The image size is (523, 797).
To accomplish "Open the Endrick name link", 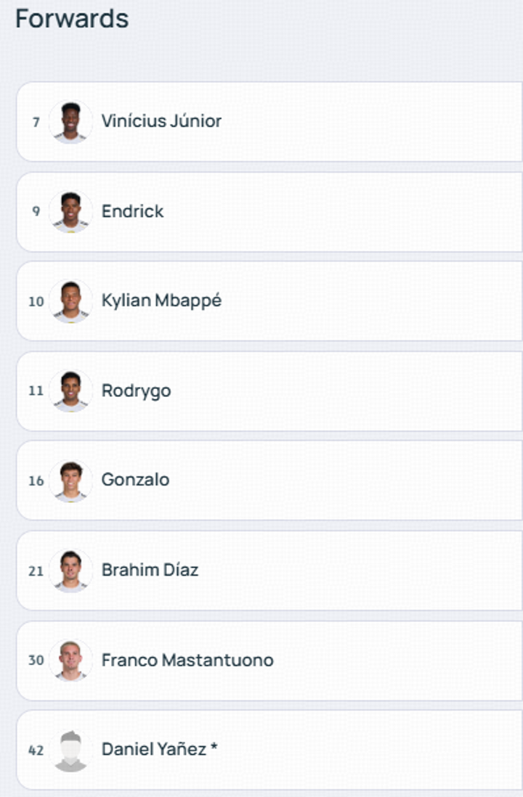I will click(x=132, y=211).
